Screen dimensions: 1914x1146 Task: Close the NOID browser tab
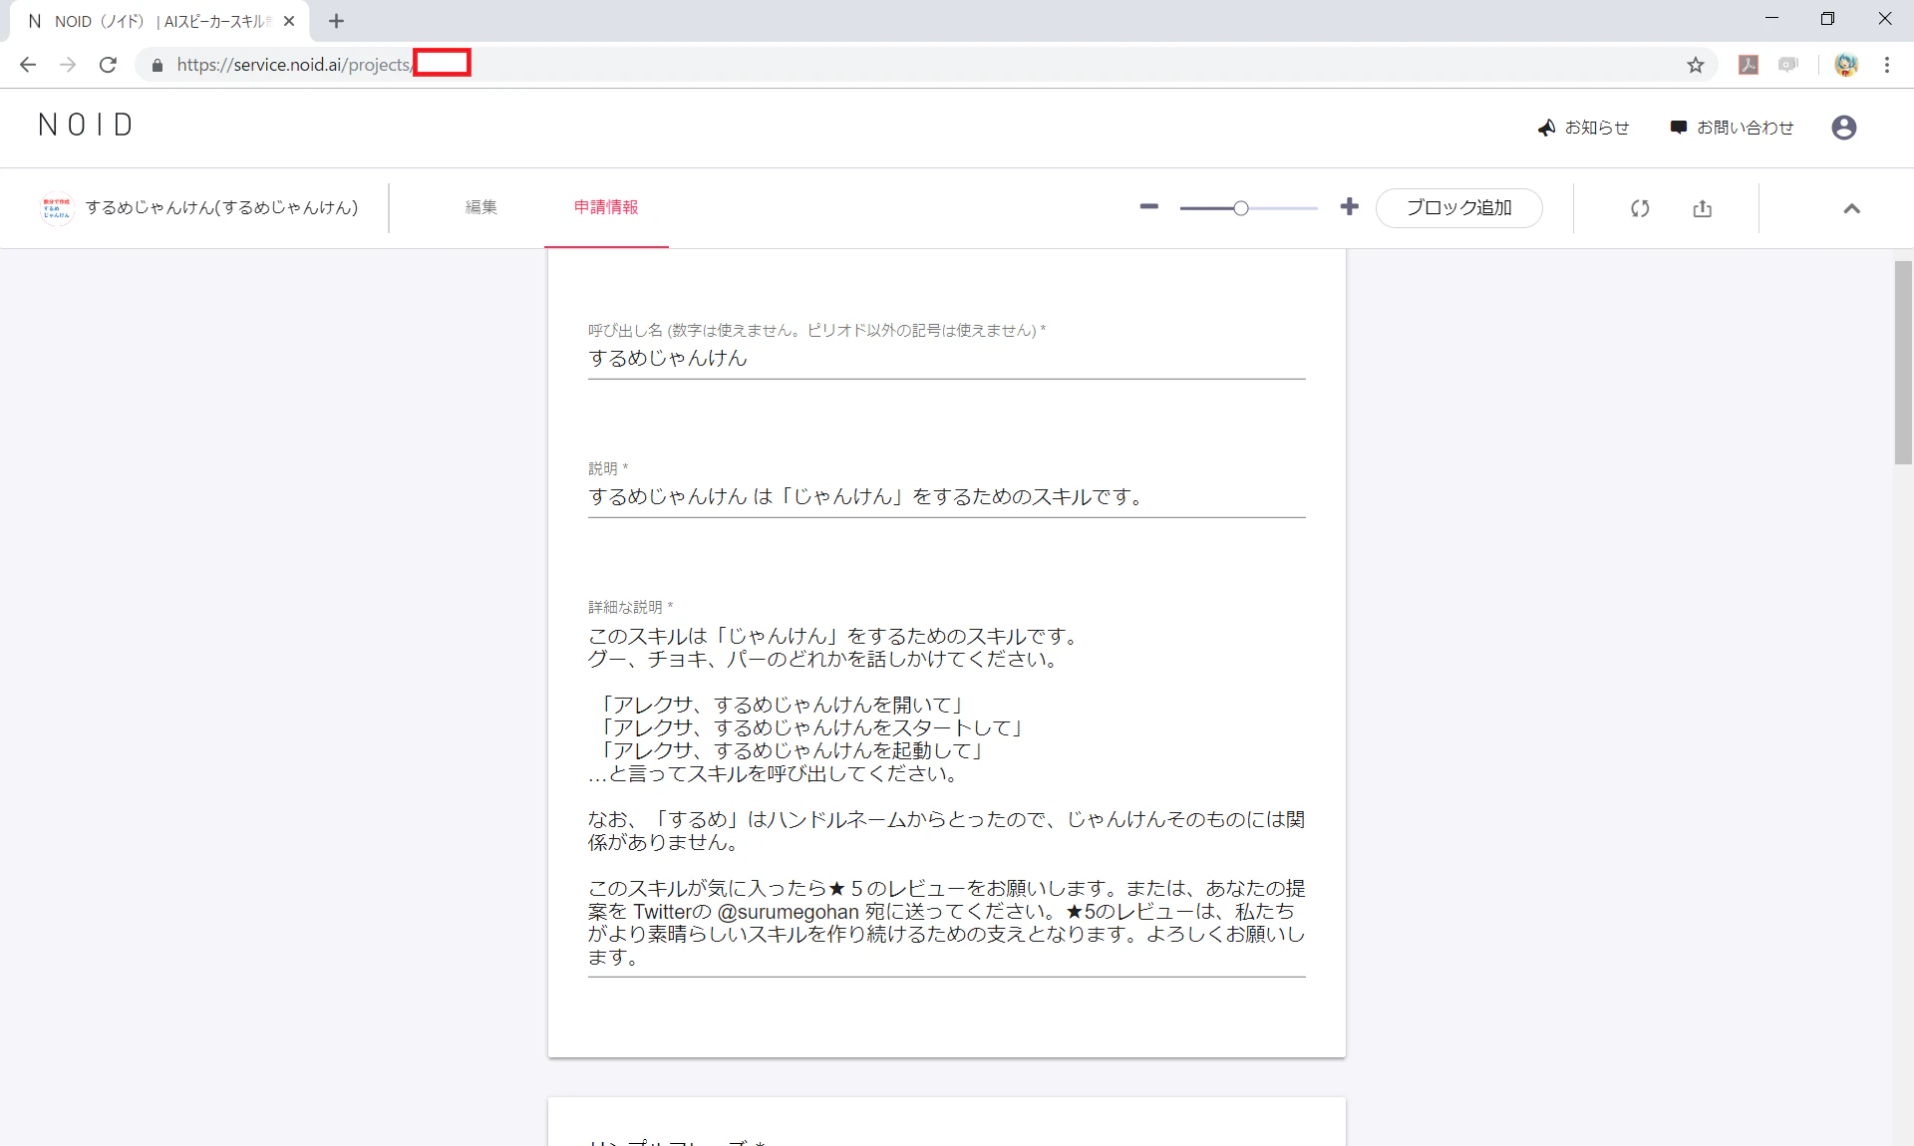click(x=289, y=21)
